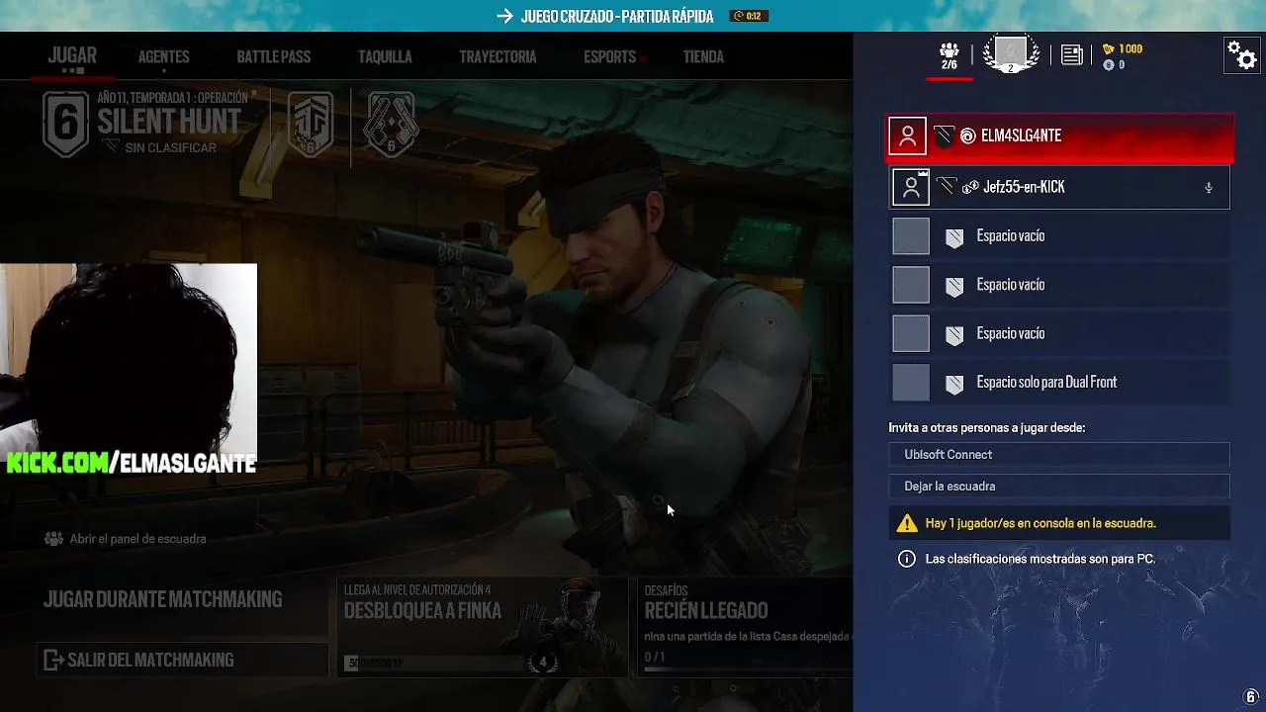Click the level 4 laurel on Finka card
The image size is (1266, 712).
pos(542,662)
